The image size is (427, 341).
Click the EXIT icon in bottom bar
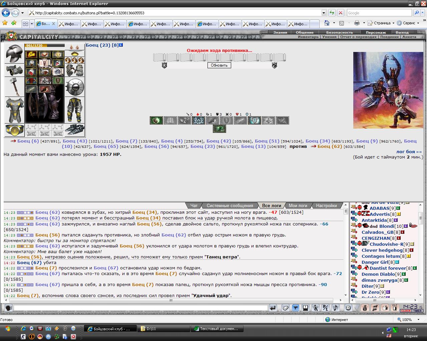pyautogui.click(x=395, y=308)
